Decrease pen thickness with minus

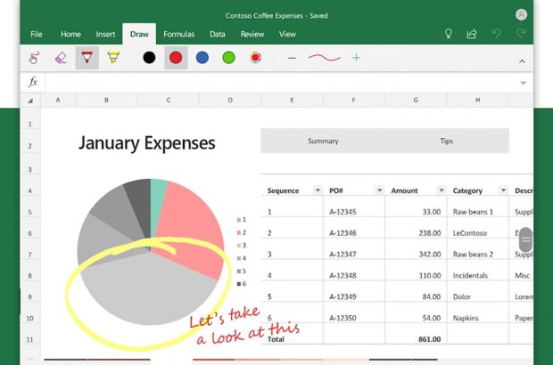click(292, 58)
